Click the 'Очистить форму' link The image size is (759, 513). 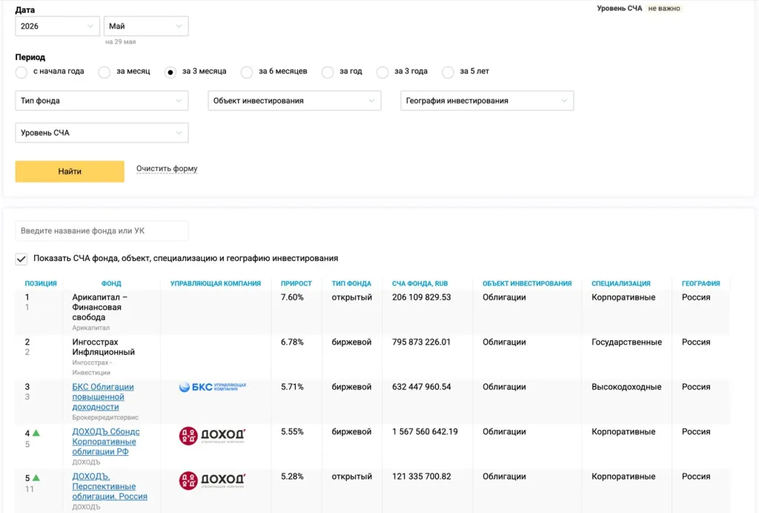click(167, 168)
